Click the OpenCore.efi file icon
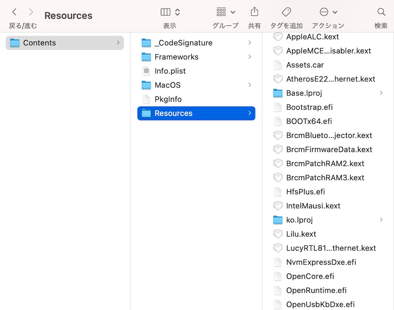This screenshot has width=394, height=310. (x=278, y=276)
